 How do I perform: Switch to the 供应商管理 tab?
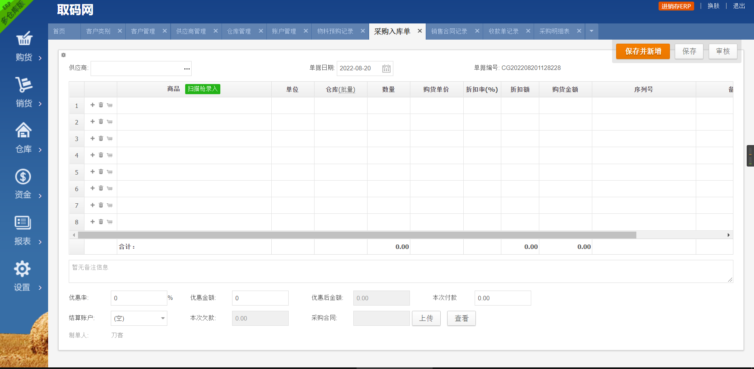[190, 31]
